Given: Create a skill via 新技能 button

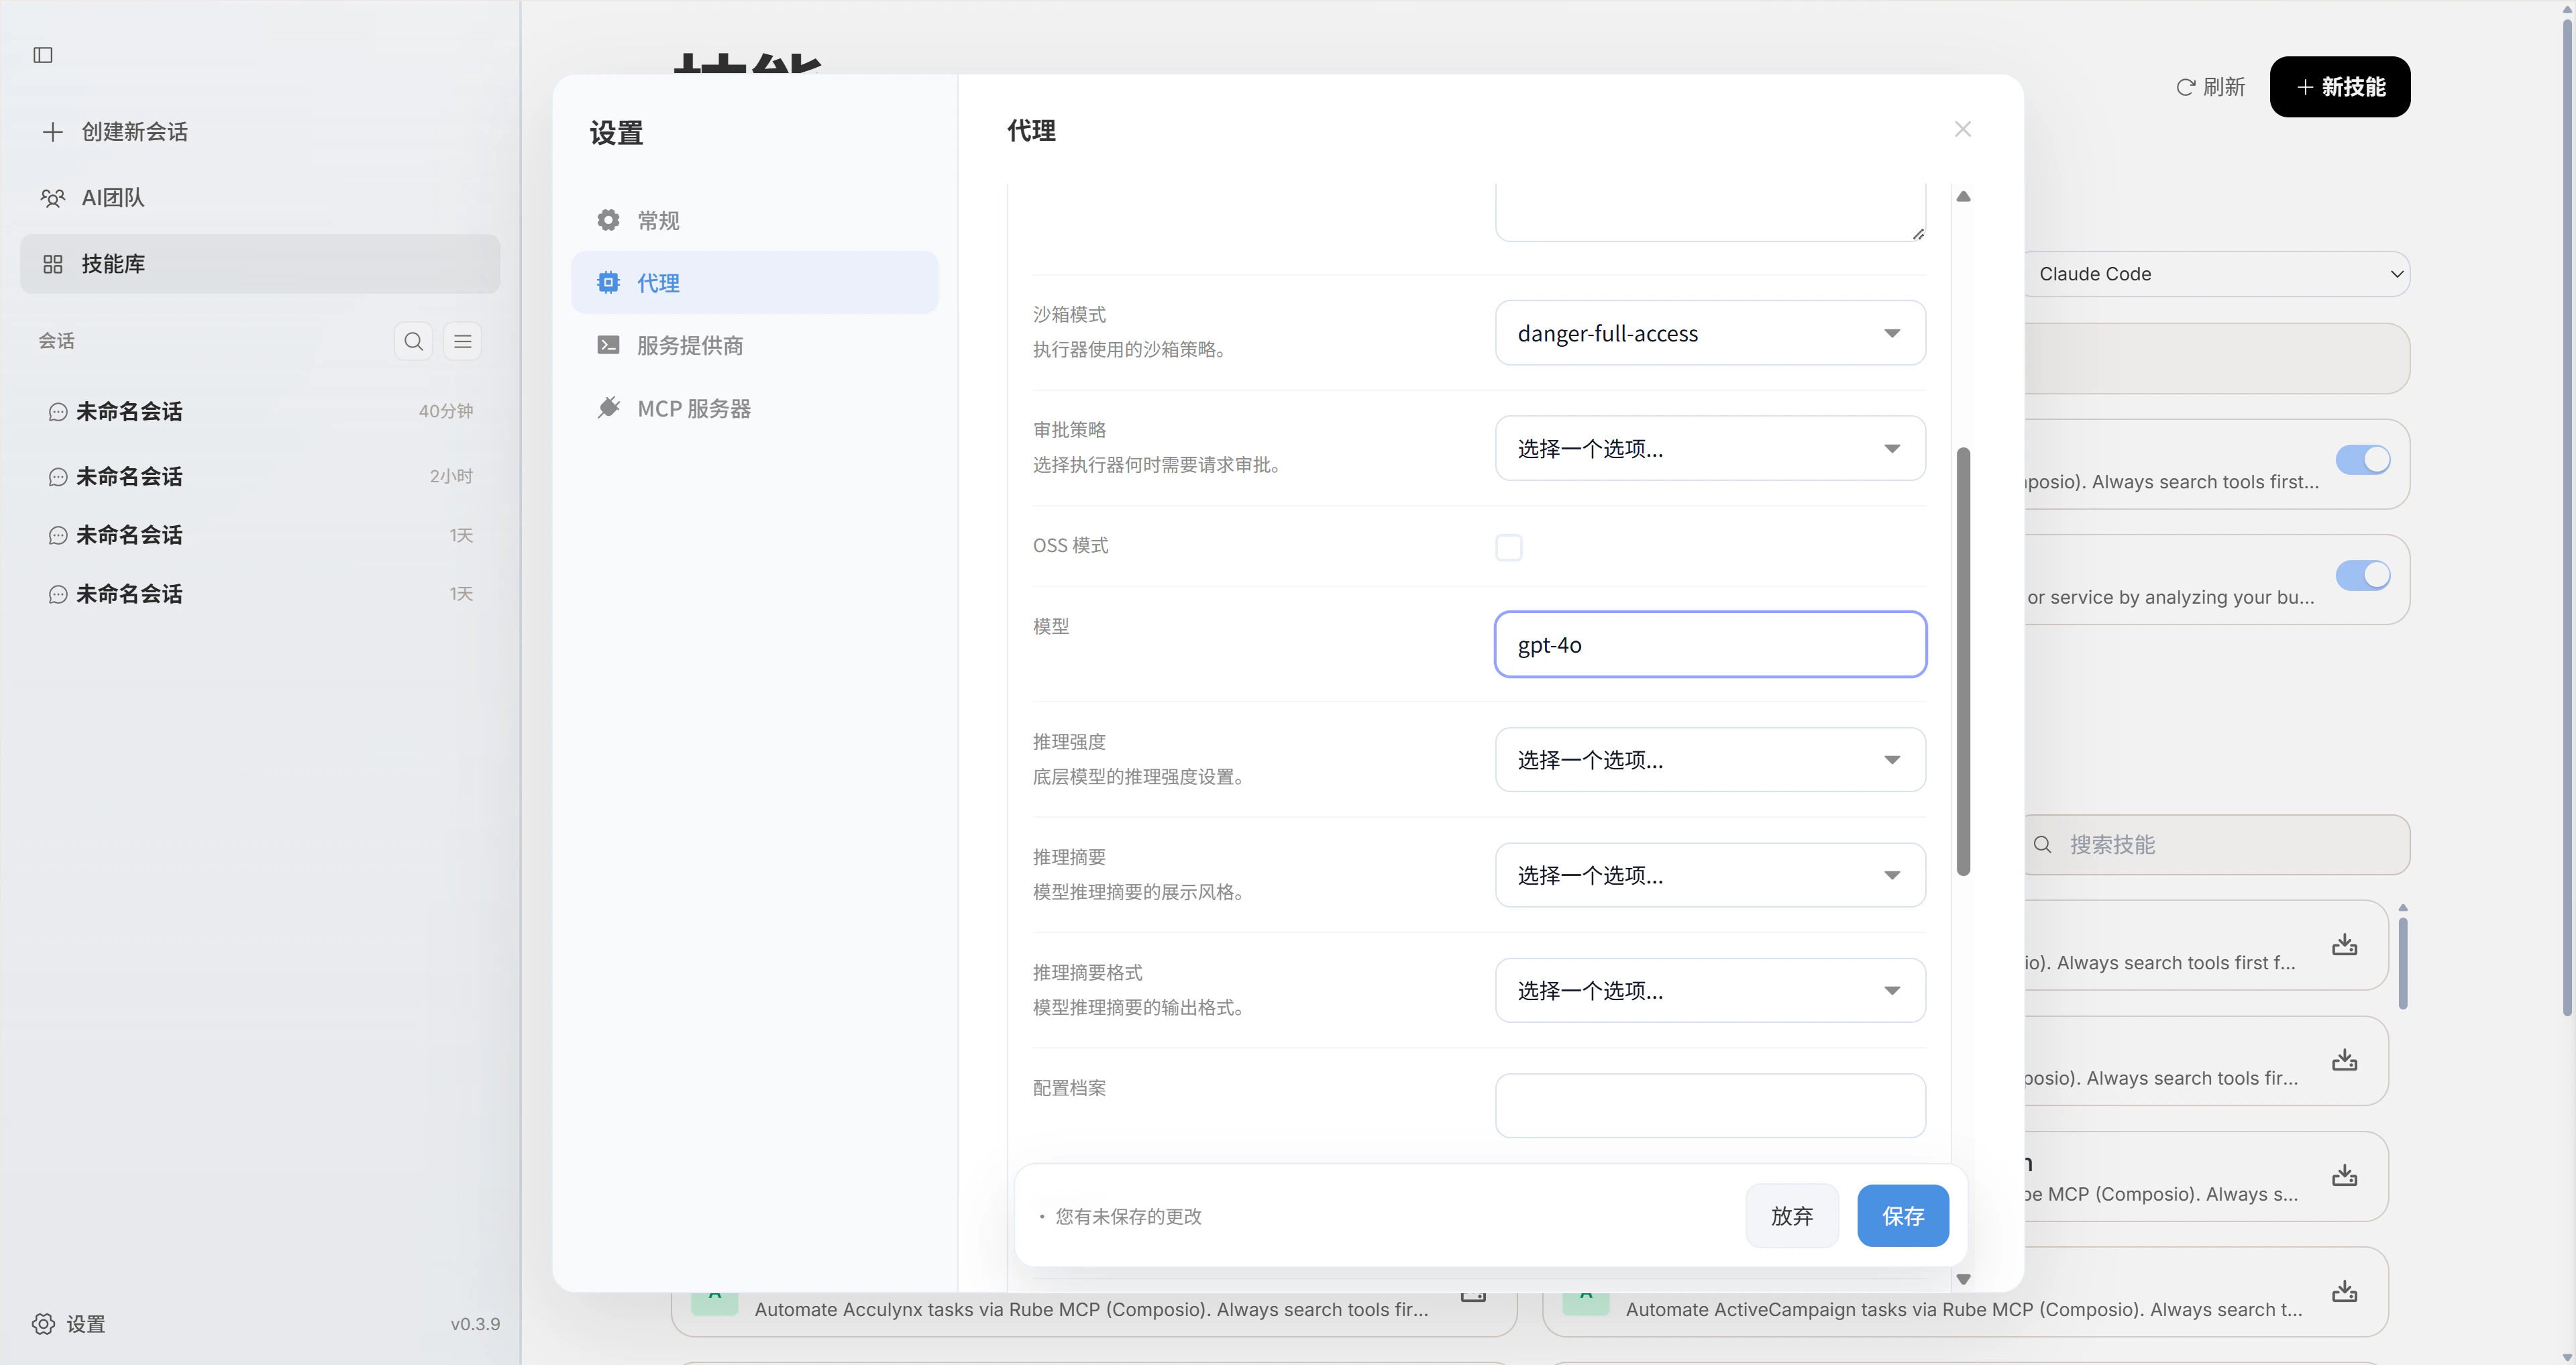Looking at the screenshot, I should pyautogui.click(x=2339, y=86).
